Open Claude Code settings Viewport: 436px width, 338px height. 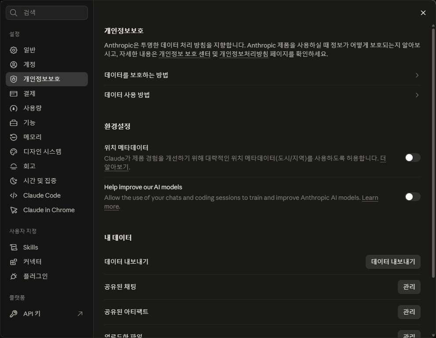point(47,195)
